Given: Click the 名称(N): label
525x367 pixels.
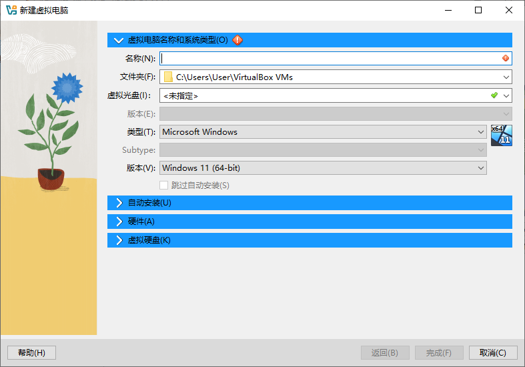Looking at the screenshot, I should tap(140, 59).
